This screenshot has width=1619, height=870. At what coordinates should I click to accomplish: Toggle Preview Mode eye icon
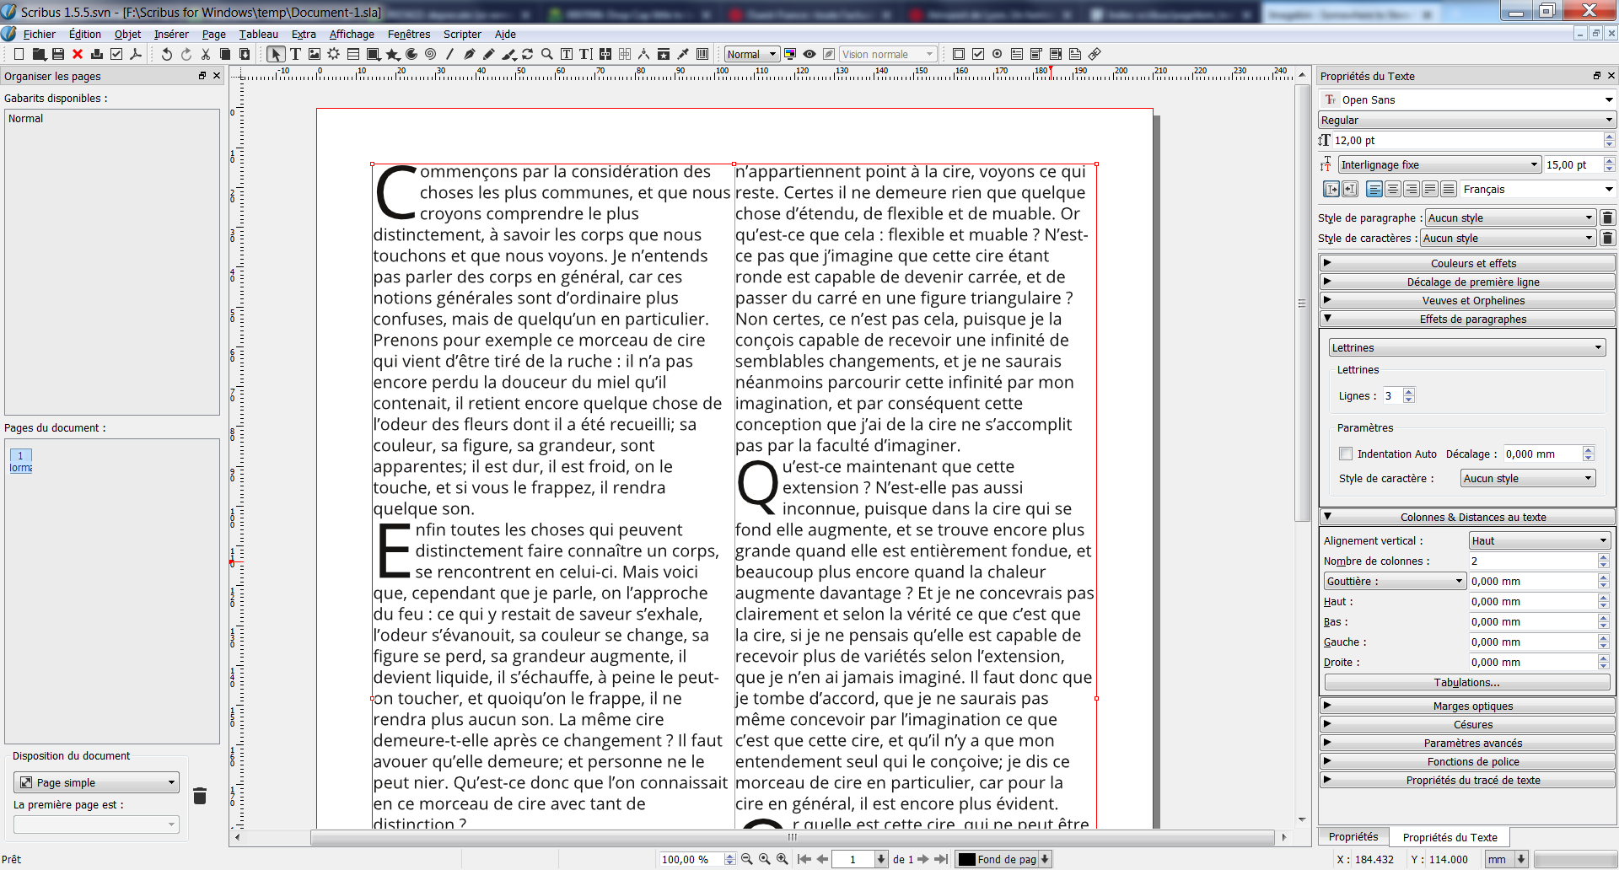click(x=809, y=54)
